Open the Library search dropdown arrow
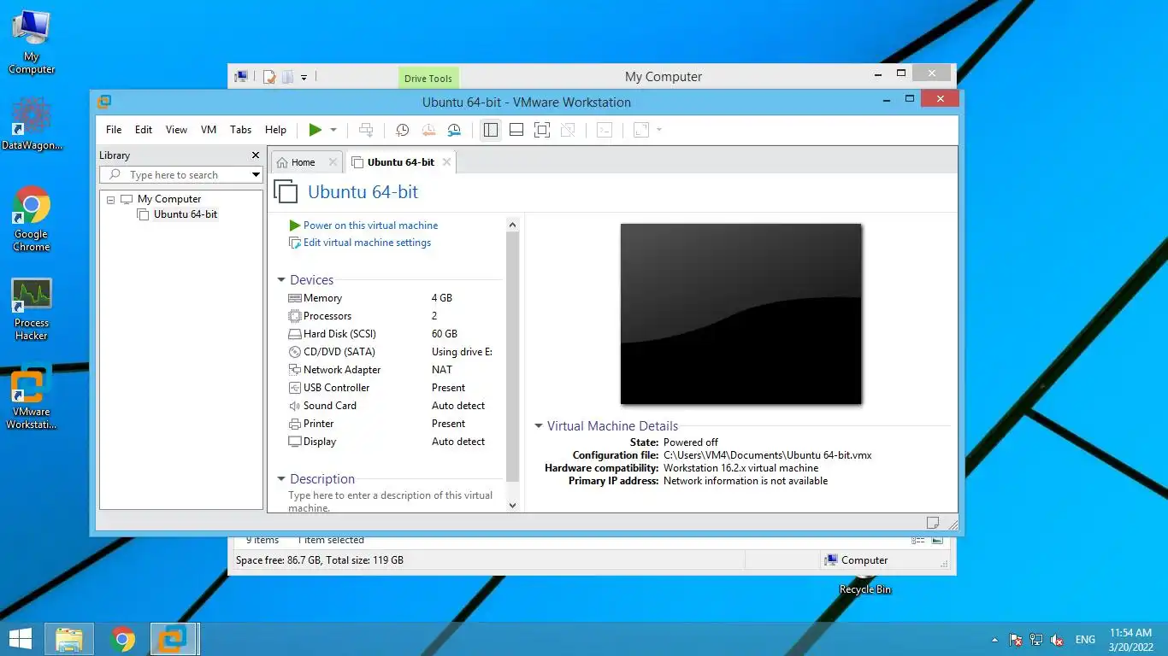This screenshot has width=1168, height=656. (x=256, y=175)
